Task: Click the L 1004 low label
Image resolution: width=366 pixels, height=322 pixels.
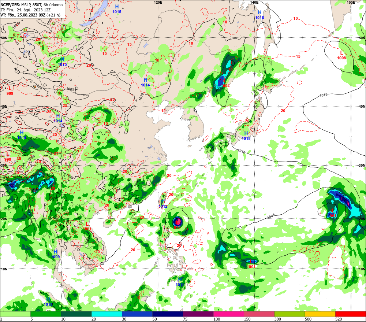Action: (225, 84)
